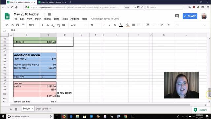Open the File menu
Screen dimensions: 211x119
tap(15, 19)
